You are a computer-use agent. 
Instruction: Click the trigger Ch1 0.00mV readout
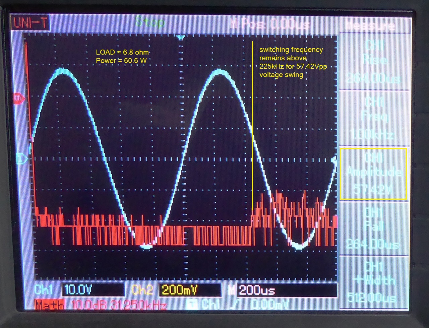(245, 305)
